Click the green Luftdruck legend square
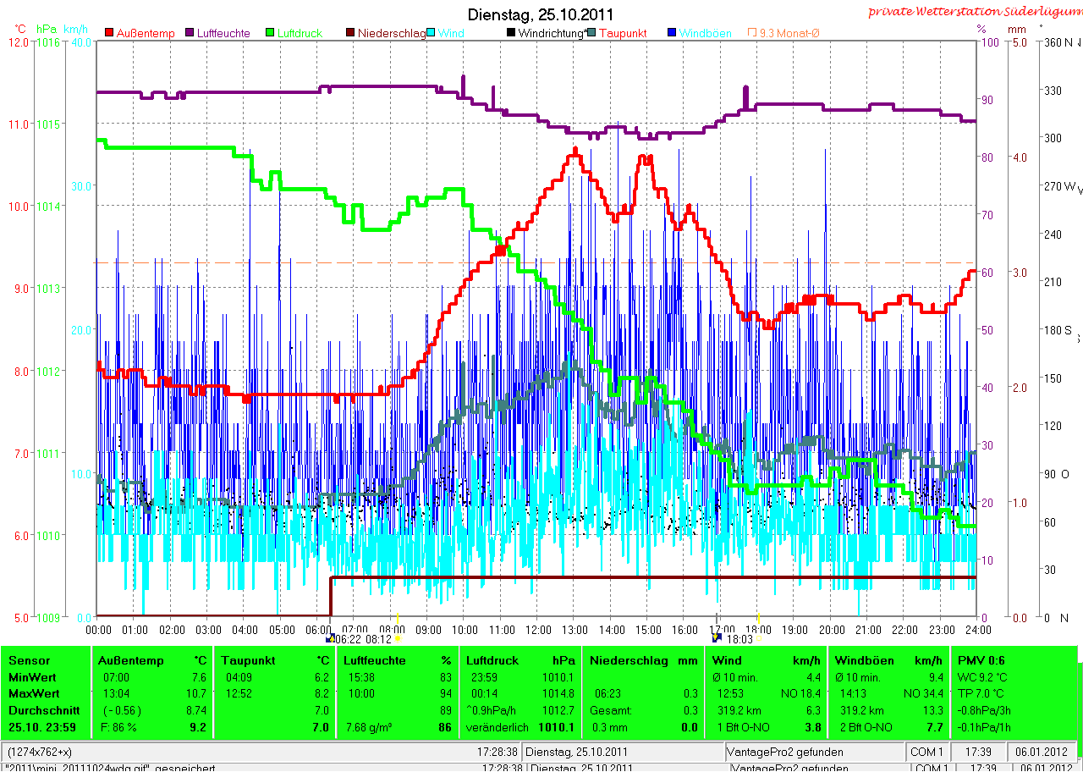Screen dimensions: 1083x772 pos(270,33)
